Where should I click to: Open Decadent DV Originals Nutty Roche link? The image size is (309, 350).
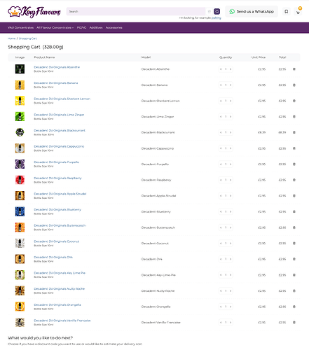click(x=60, y=289)
